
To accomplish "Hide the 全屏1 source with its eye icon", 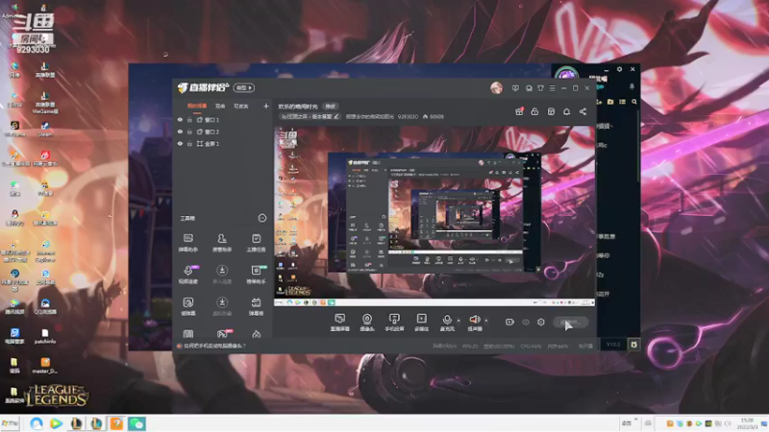I will click(180, 143).
